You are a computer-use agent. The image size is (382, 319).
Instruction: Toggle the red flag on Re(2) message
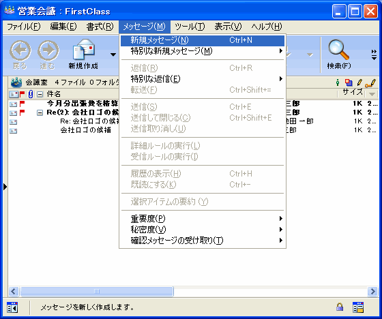[22, 112]
